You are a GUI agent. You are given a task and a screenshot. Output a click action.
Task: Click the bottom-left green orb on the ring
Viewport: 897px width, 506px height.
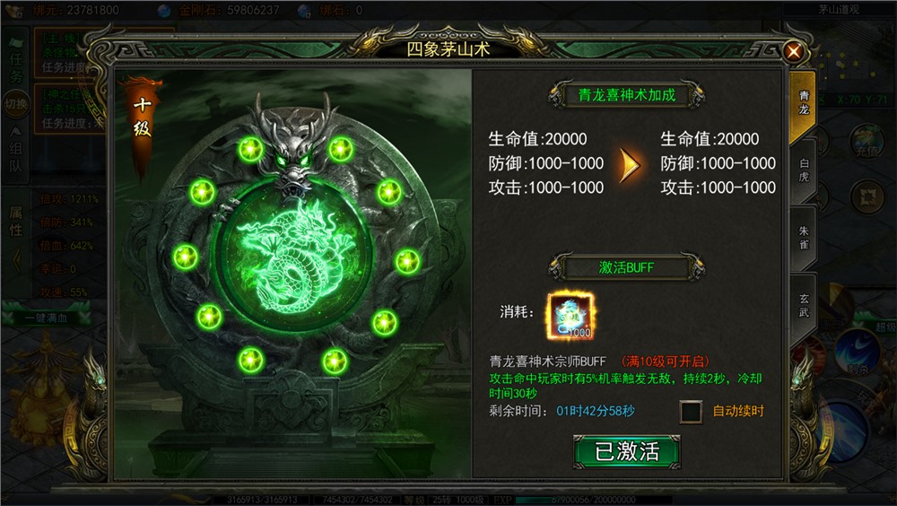coord(250,361)
